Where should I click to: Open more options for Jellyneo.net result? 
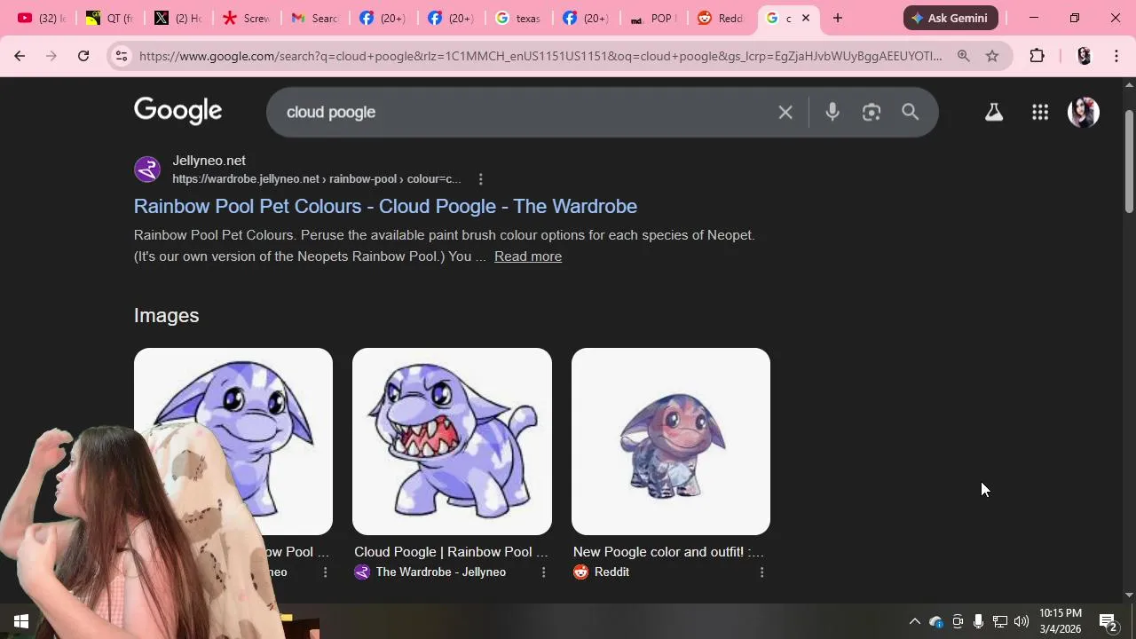tap(480, 179)
